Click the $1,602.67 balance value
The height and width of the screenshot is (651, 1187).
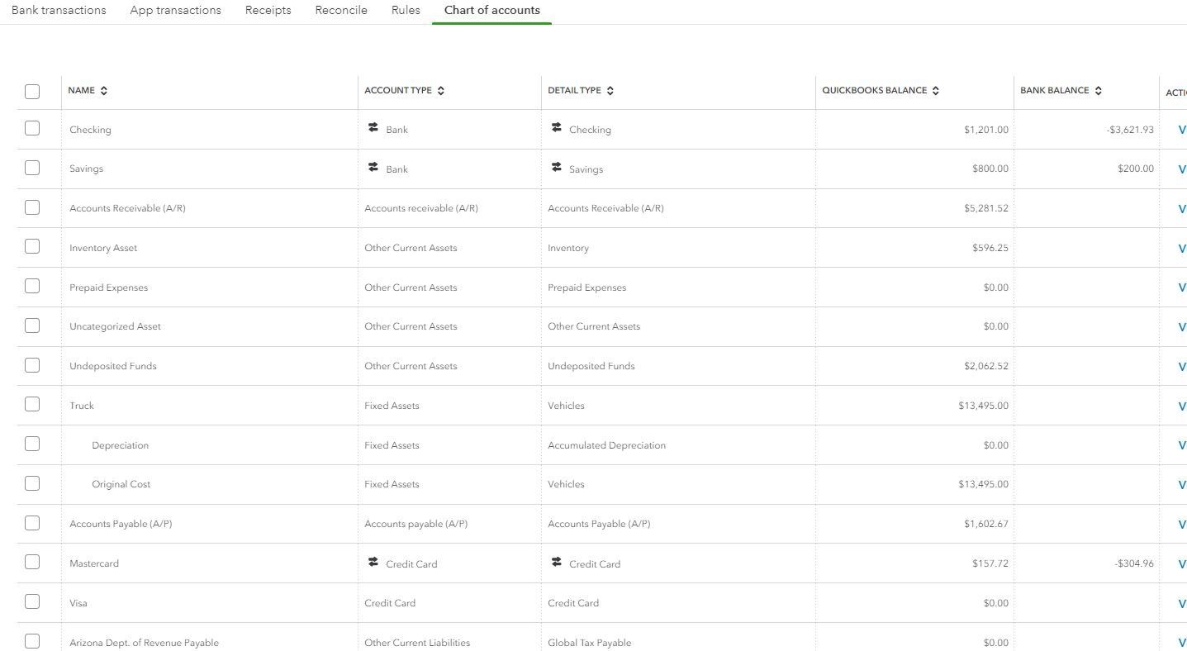pyautogui.click(x=986, y=524)
